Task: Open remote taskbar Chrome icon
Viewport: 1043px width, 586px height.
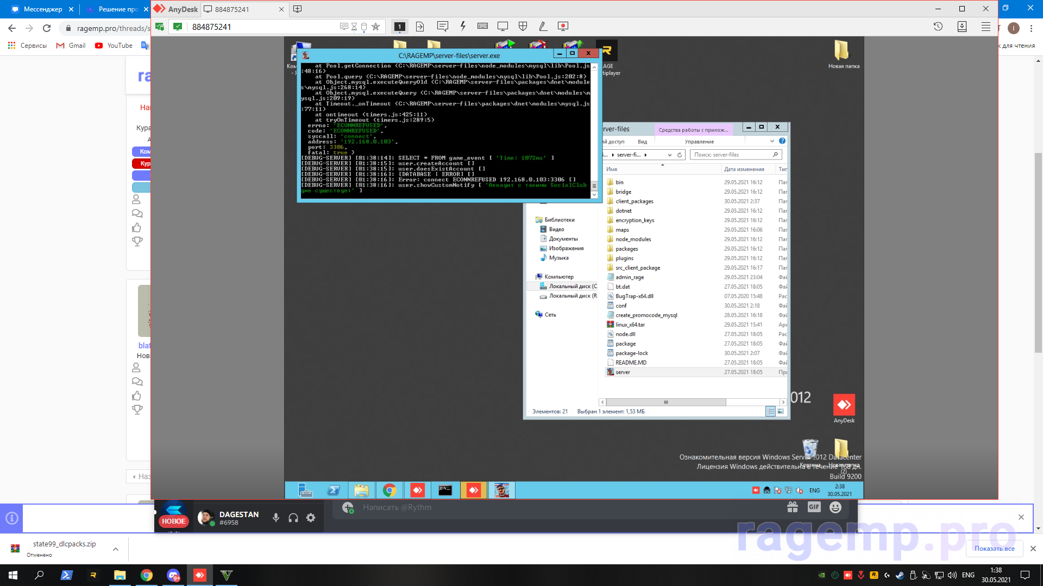Action: tap(389, 491)
